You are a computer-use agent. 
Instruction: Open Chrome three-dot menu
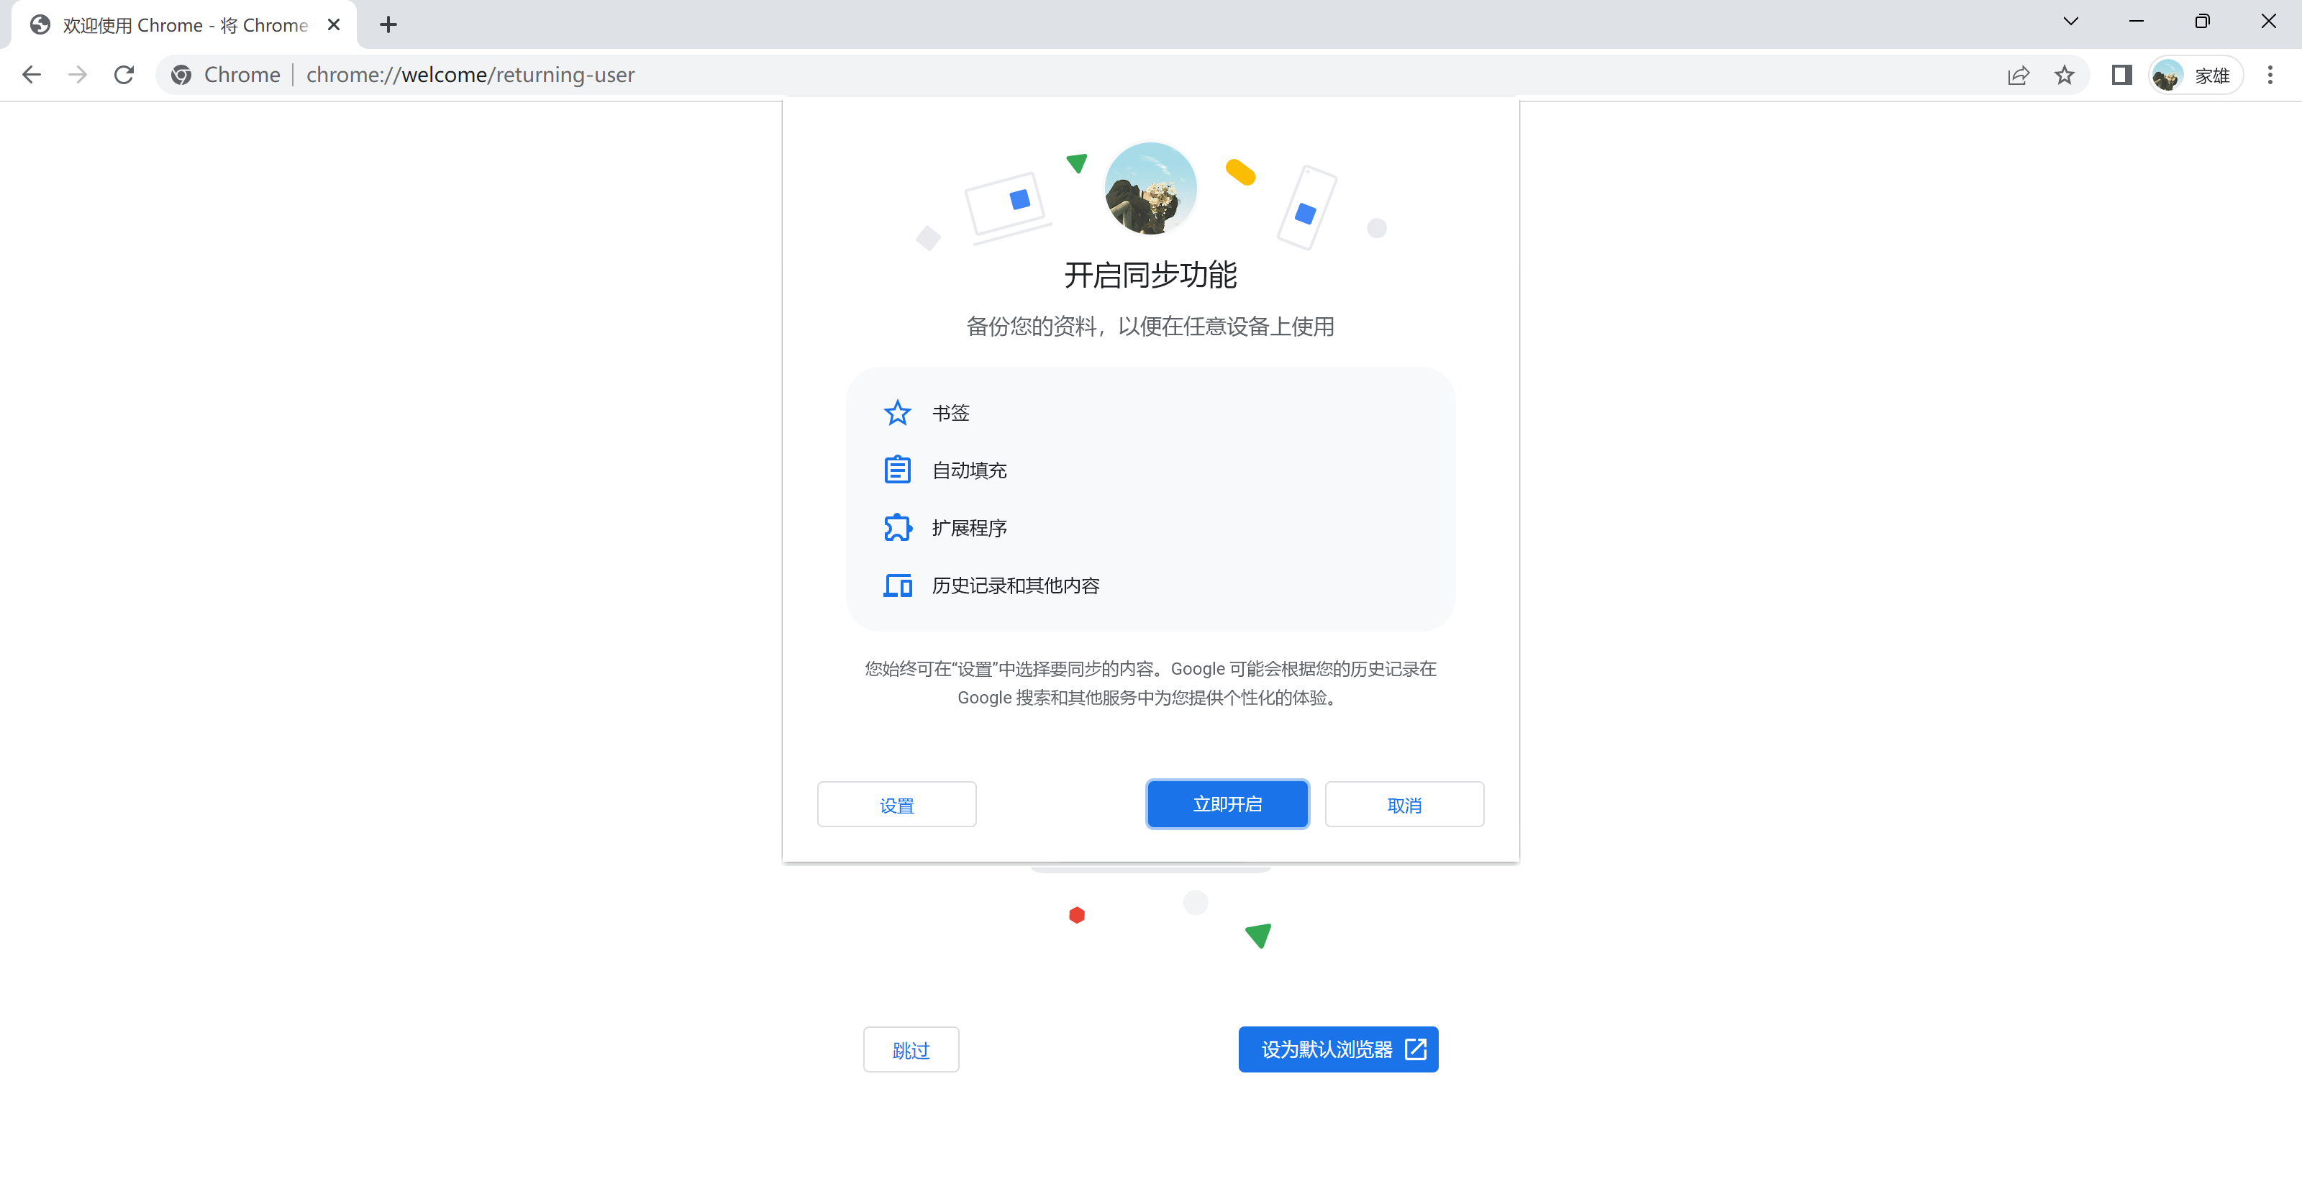pos(2270,75)
